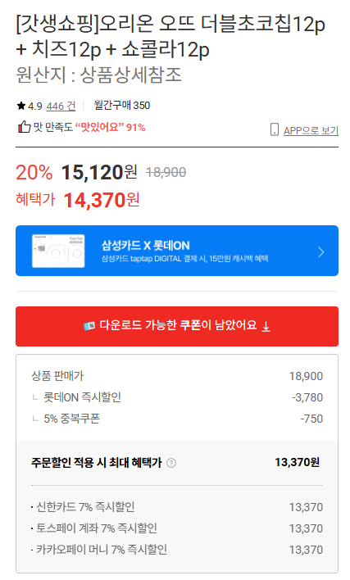The width and height of the screenshot is (350, 580).
Task: Select the 신한카드 7% 즉시할인 row
Action: click(x=177, y=507)
